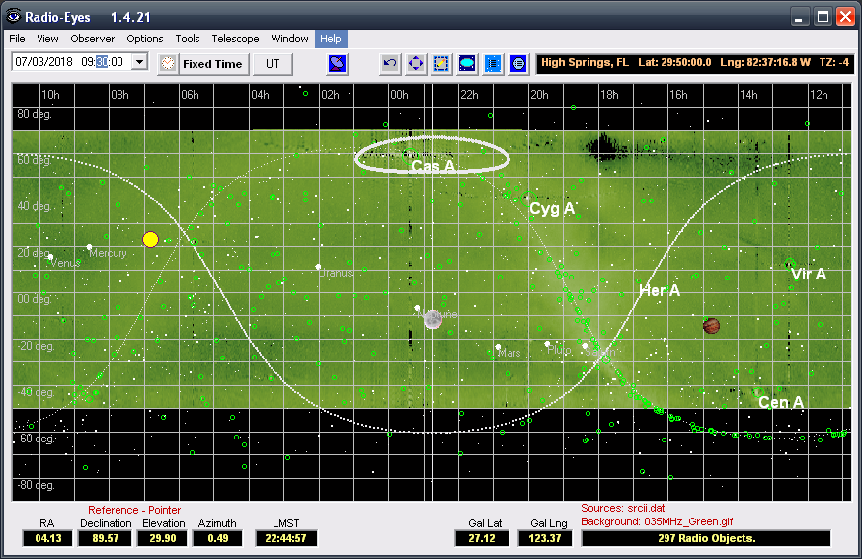The image size is (862, 559).
Task: Toggle the Fixed Time mode button
Action: click(x=211, y=63)
